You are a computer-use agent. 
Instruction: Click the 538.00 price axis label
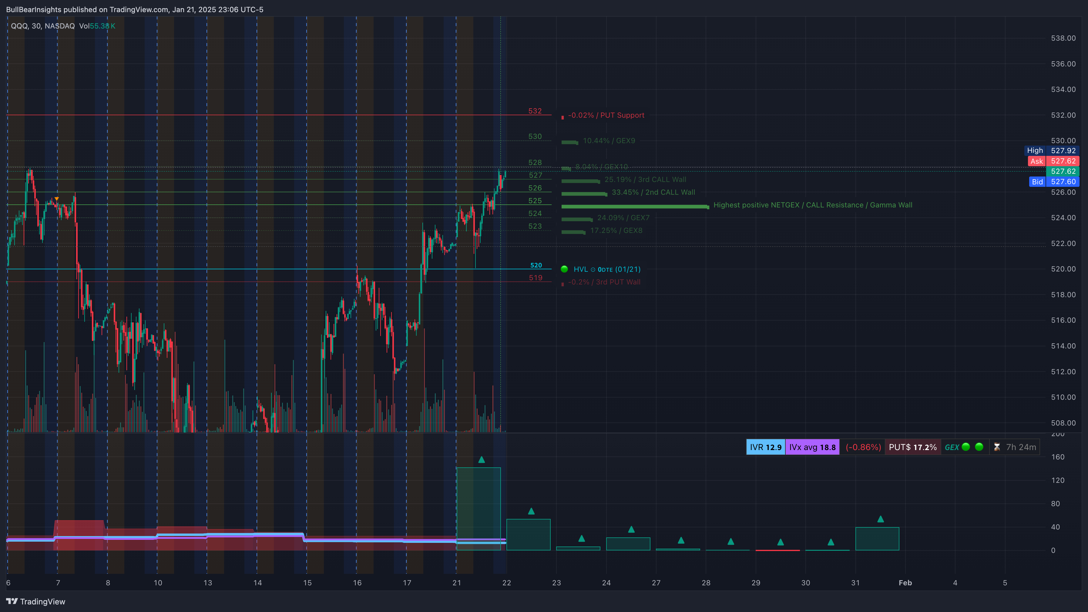tap(1063, 38)
